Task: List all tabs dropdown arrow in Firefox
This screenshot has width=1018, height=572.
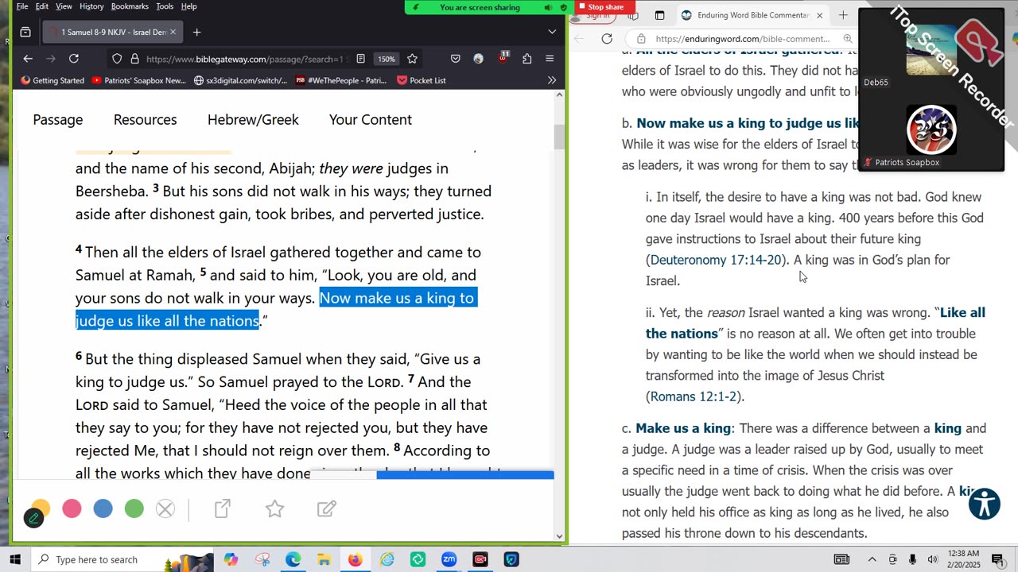Action: tap(552, 32)
